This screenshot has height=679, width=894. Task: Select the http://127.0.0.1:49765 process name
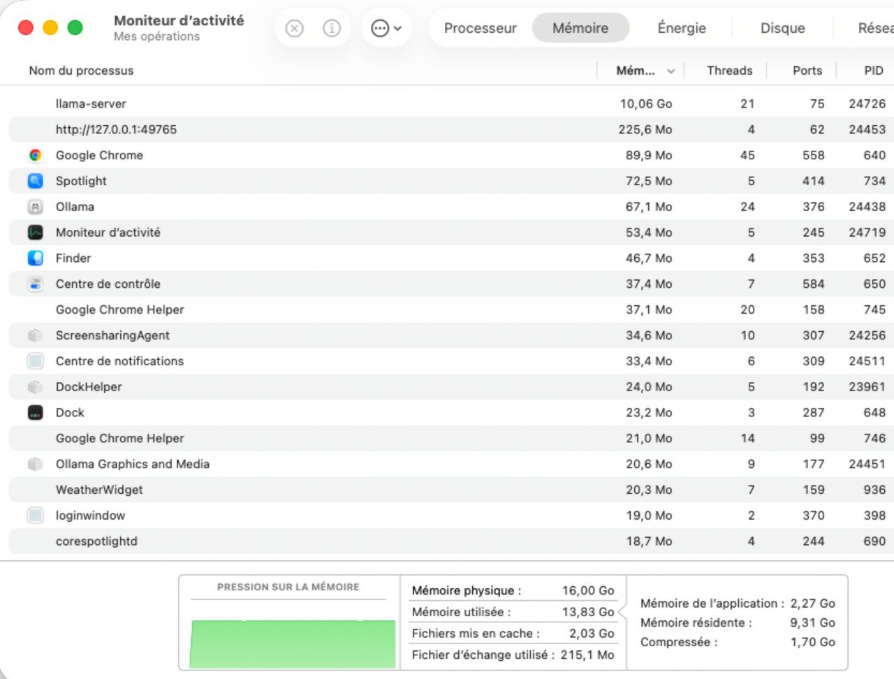(x=116, y=129)
